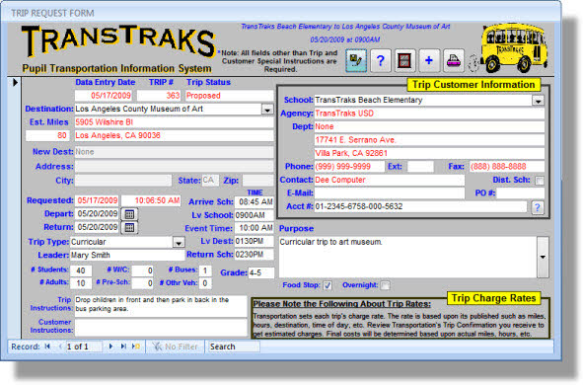Click the record selector arrow
This screenshot has height=385, width=583.
pos(15,82)
